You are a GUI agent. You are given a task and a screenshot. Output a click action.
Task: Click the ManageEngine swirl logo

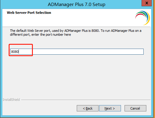pyautogui.click(x=142, y=18)
